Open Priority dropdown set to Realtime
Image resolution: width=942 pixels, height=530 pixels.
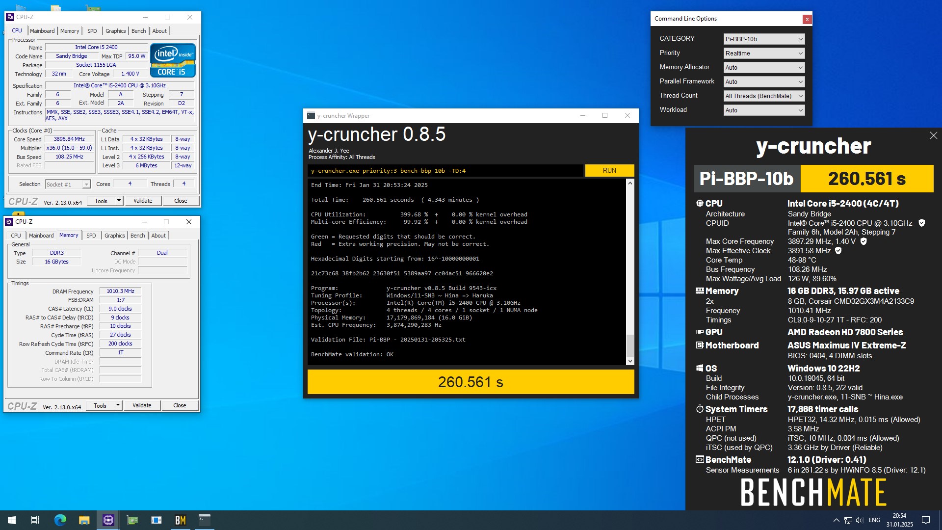(x=764, y=53)
